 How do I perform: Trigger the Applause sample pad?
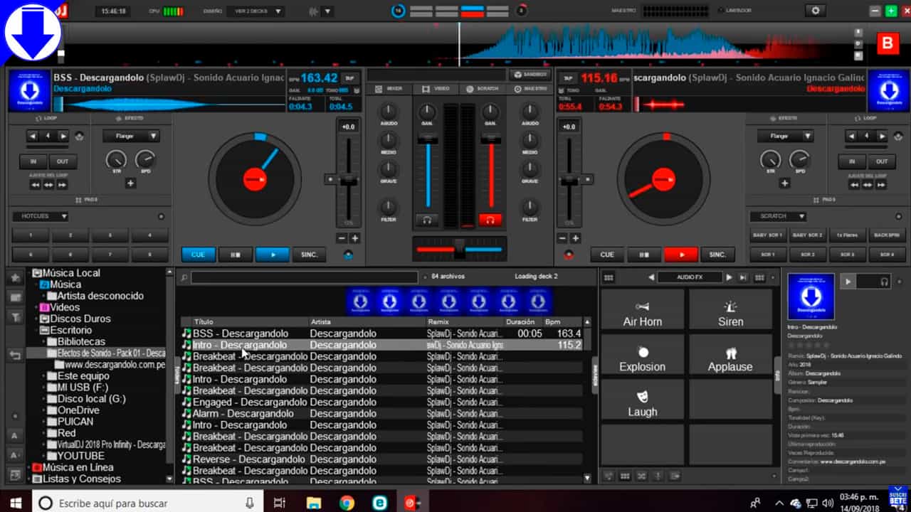(x=730, y=355)
